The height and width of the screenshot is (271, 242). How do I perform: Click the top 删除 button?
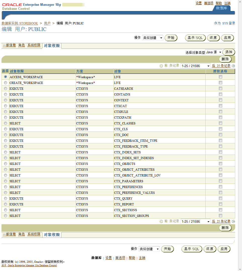(225, 59)
